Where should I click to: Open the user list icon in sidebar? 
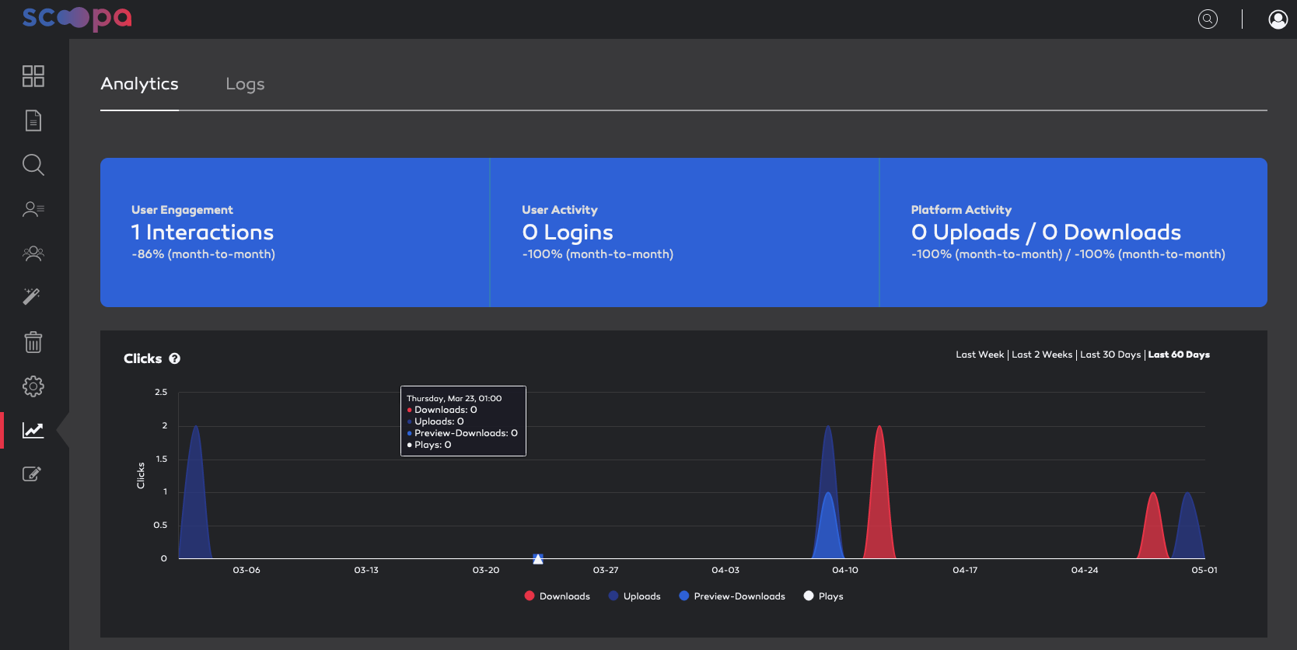(33, 209)
